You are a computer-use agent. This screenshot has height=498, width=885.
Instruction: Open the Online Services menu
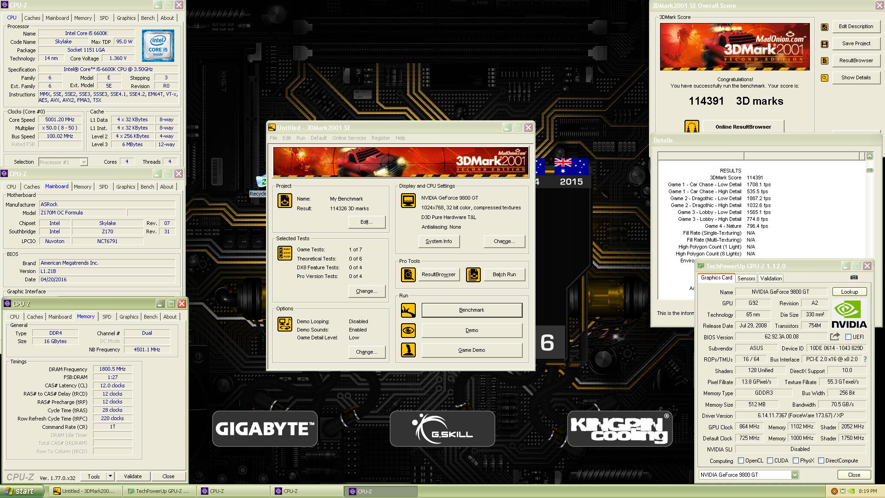click(349, 138)
